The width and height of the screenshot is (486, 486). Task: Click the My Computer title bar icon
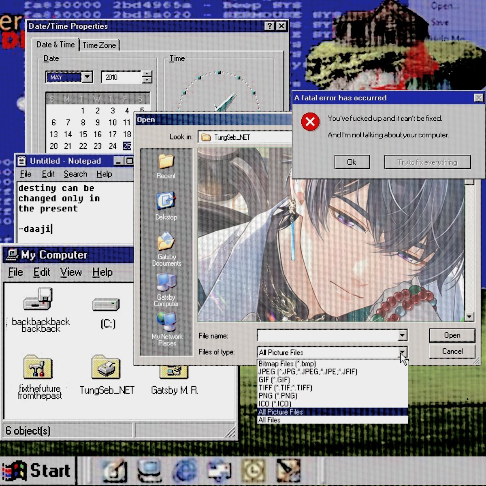(x=12, y=255)
